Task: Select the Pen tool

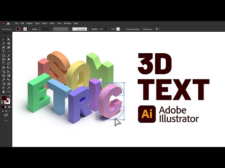Action: pyautogui.click(x=3, y=47)
